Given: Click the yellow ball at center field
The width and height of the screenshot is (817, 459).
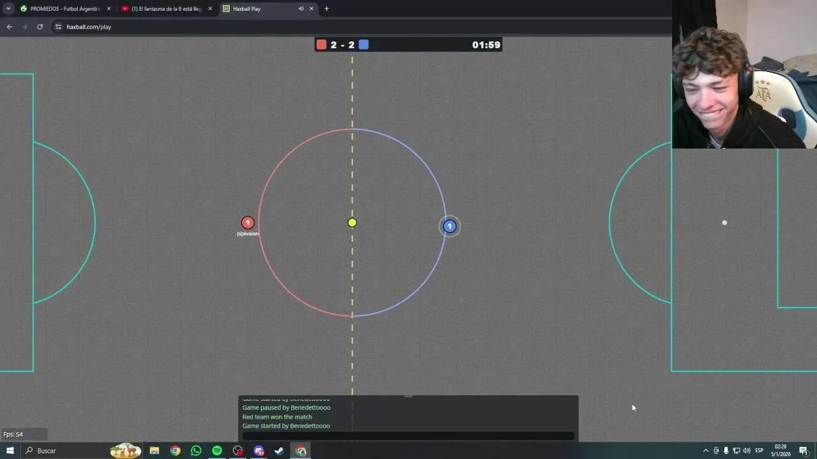Looking at the screenshot, I should pyautogui.click(x=352, y=222).
